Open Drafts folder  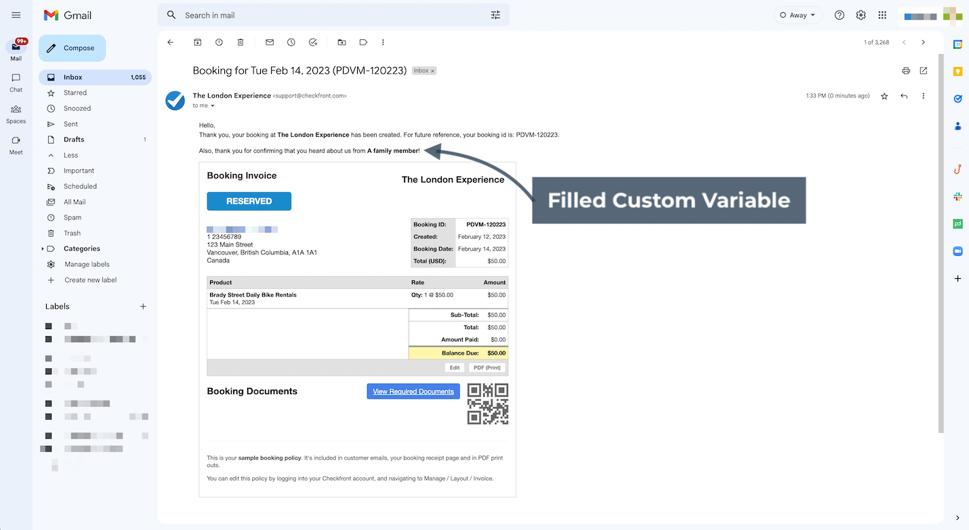coord(95,139)
